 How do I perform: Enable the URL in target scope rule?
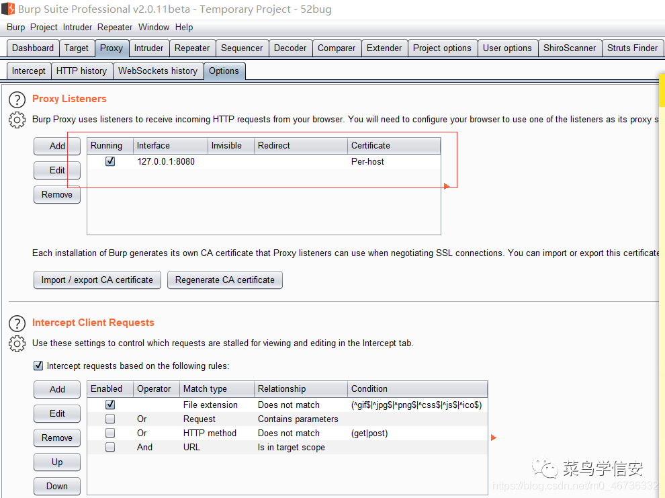[x=110, y=447]
